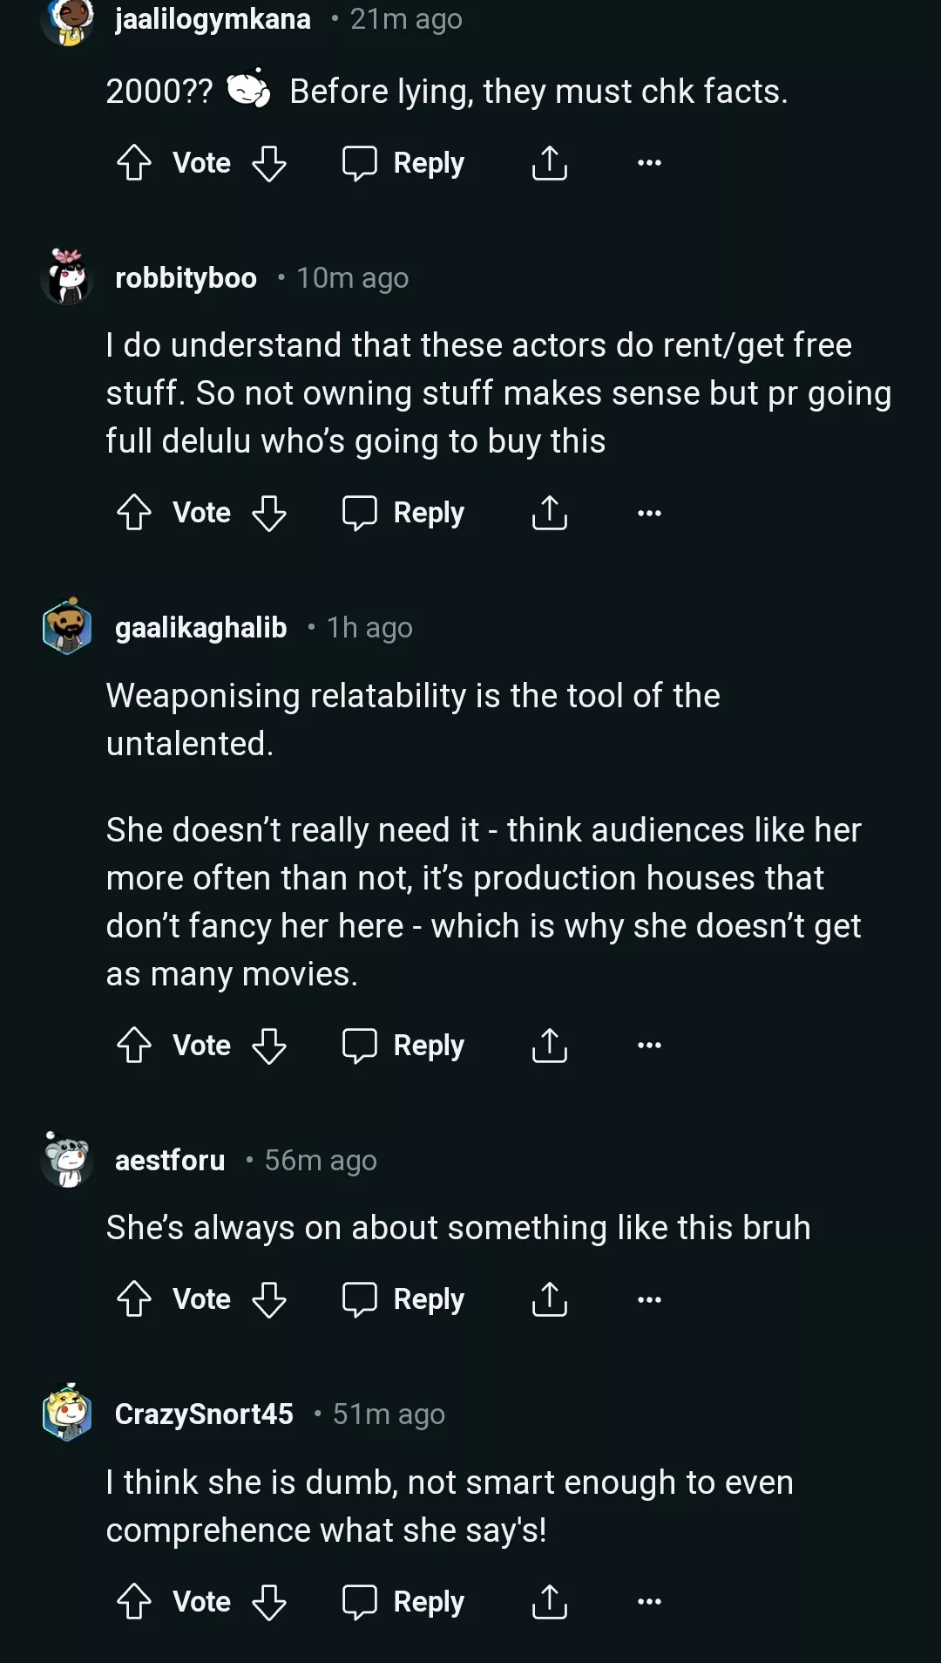Open more options on robbityboo's comment
This screenshot has height=1663, width=941.
pos(649,513)
